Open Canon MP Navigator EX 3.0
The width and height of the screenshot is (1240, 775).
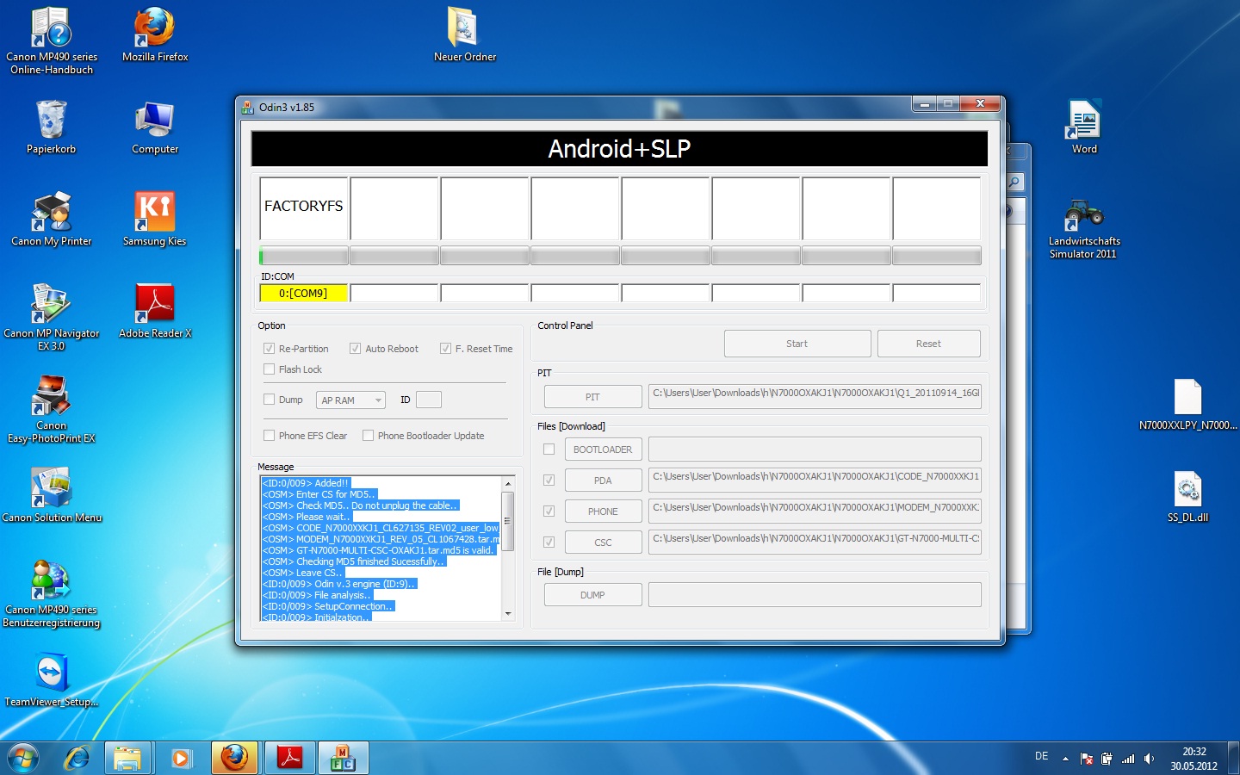[51, 317]
